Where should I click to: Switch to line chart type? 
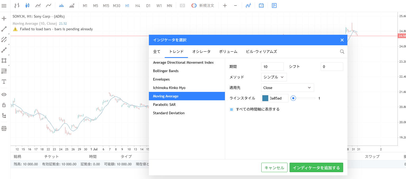pos(49,6)
